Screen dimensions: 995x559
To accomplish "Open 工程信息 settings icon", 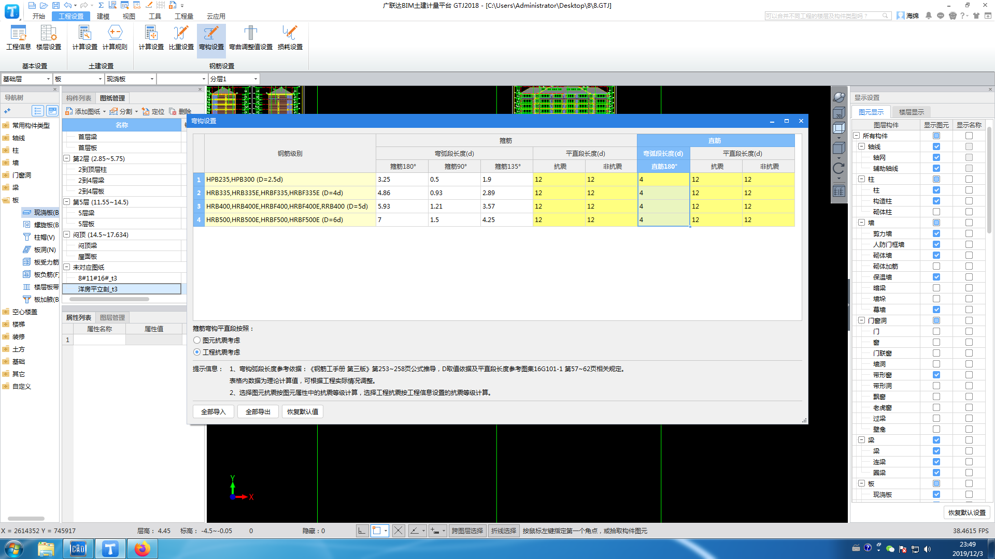I will tap(19, 38).
